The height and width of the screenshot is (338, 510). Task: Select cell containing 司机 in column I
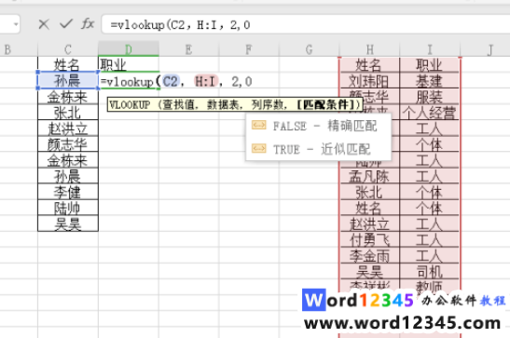(x=429, y=271)
